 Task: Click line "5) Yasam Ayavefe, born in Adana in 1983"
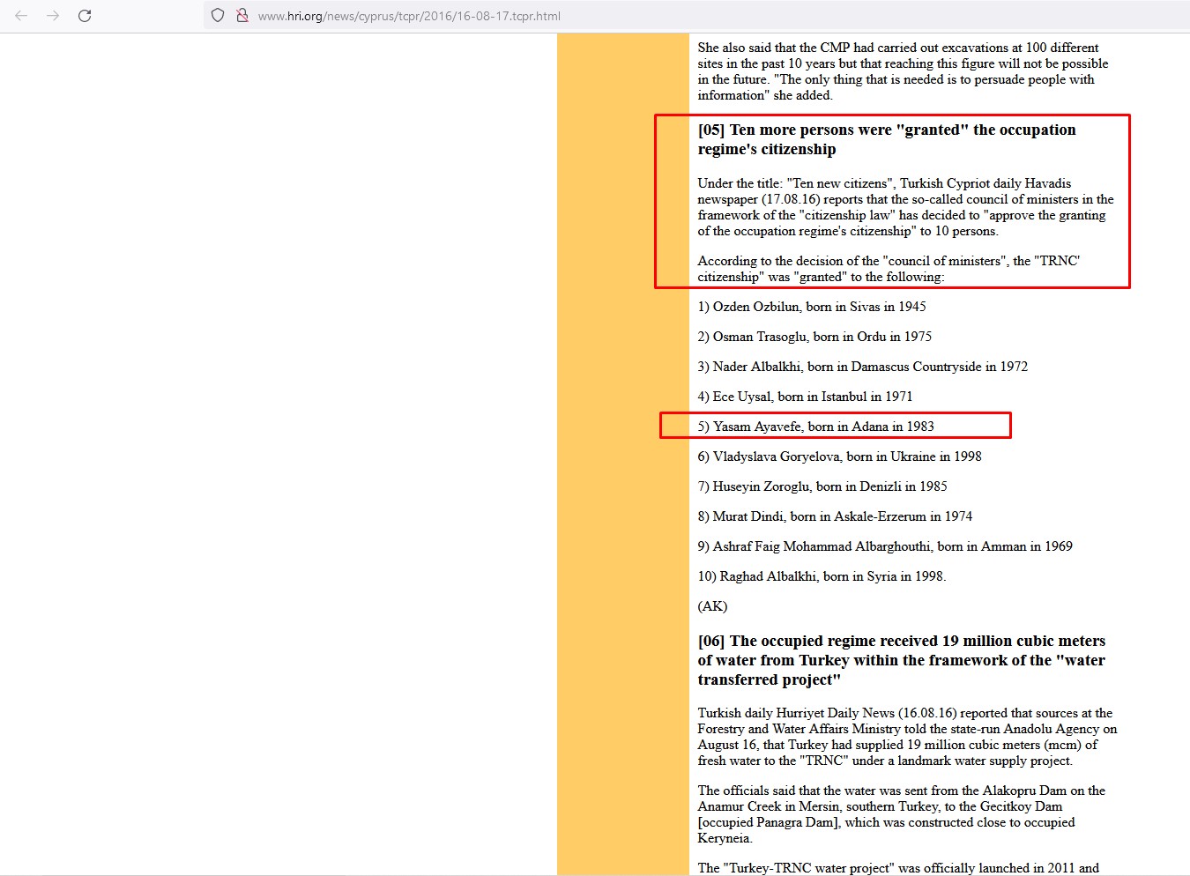tap(815, 427)
